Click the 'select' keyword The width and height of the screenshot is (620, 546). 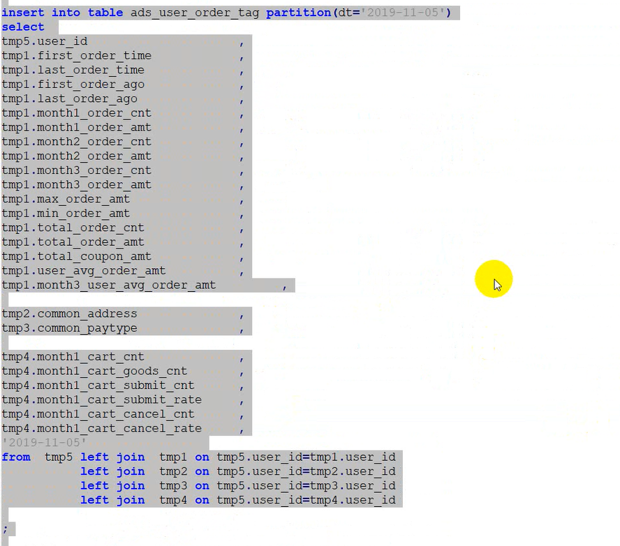(x=23, y=27)
